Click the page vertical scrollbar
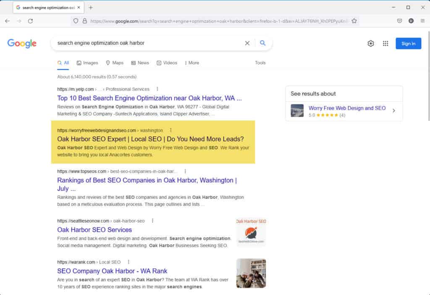 click(x=428, y=76)
